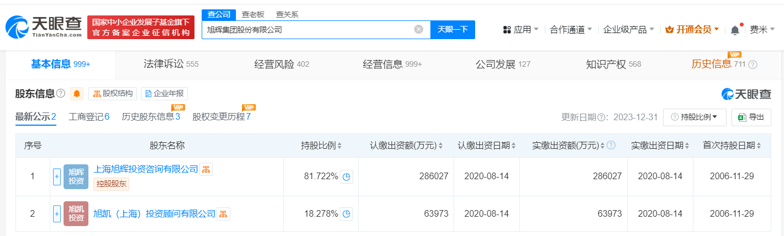The height and width of the screenshot is (236, 784).
Task: Select the 查公司 search tab
Action: click(x=219, y=14)
